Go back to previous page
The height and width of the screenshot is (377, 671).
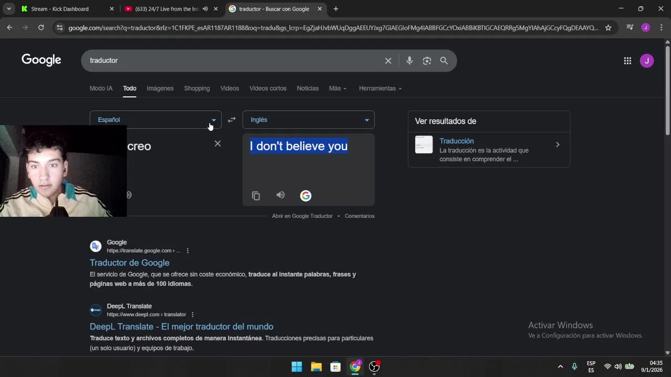click(9, 28)
